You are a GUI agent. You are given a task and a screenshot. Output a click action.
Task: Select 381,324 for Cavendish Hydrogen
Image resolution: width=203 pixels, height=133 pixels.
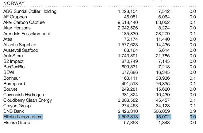point(130,95)
